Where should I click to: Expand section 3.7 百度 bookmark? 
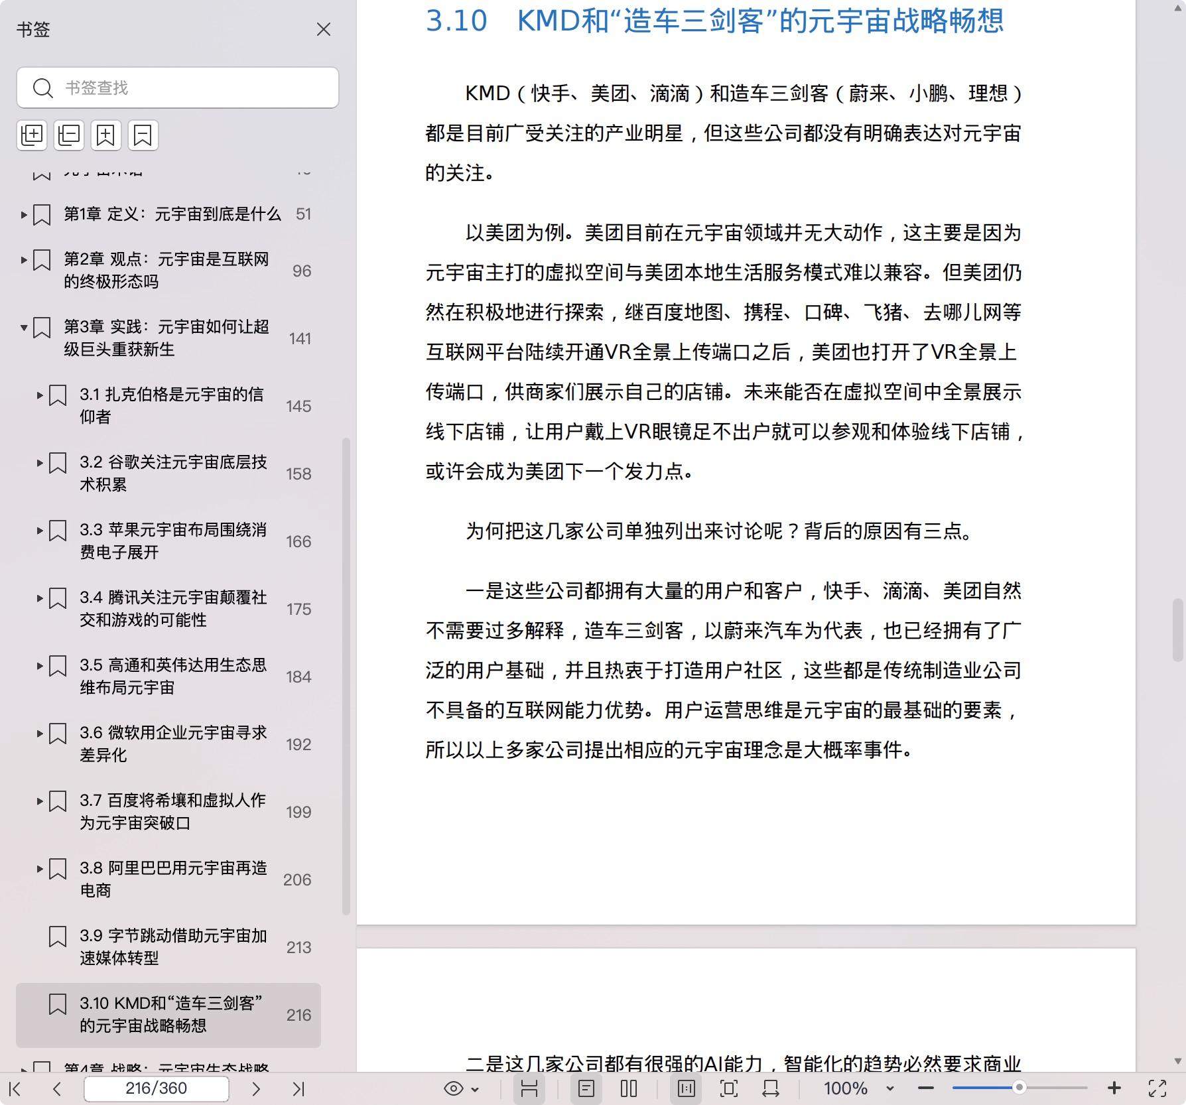pyautogui.click(x=40, y=801)
